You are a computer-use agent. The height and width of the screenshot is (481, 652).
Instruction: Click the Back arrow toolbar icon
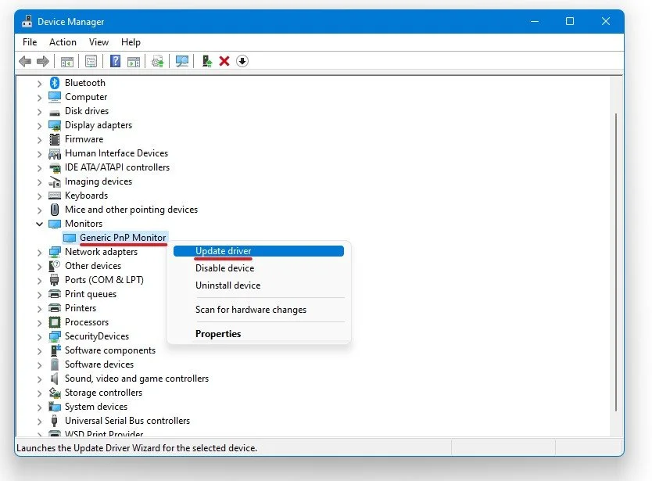(25, 62)
